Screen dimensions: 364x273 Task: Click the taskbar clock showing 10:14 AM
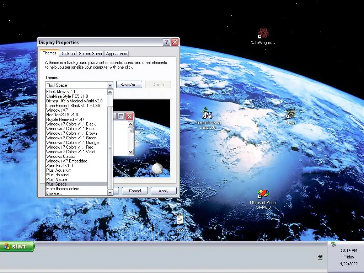349,250
